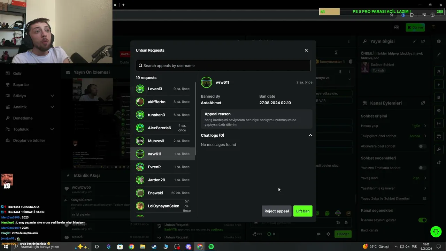Open Steam from the taskbar

click(154, 247)
